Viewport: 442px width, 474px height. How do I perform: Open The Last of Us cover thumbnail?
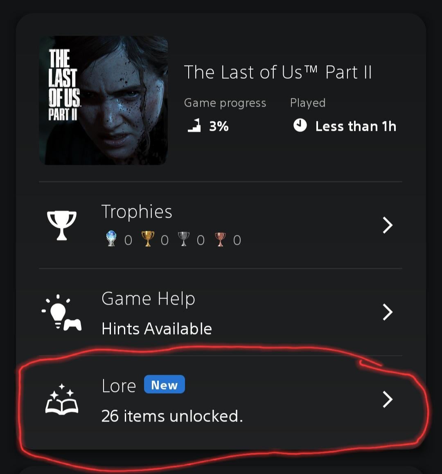pyautogui.click(x=104, y=100)
